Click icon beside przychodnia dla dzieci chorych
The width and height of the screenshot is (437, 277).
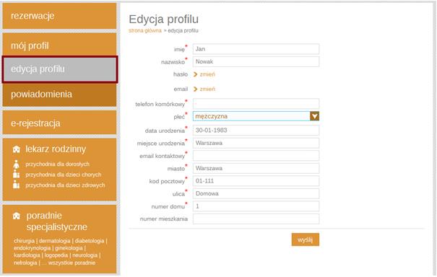[x=16, y=175]
